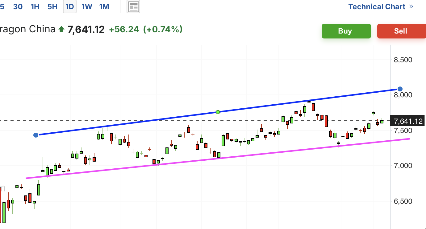
Task: Click the left endpoint of blue trendline
Action: [36, 135]
